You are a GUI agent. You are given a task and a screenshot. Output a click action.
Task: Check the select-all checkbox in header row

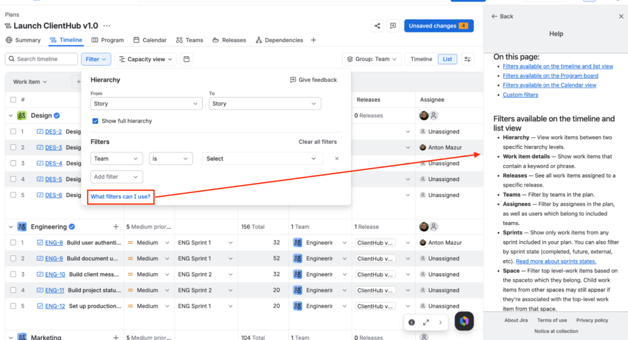tap(13, 99)
